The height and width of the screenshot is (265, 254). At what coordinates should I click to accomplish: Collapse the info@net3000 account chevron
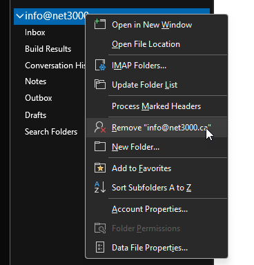point(20,16)
